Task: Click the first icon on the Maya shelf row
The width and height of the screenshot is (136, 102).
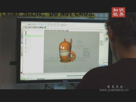Action: coord(24,27)
